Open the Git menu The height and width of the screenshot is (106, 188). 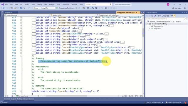click(21, 4)
